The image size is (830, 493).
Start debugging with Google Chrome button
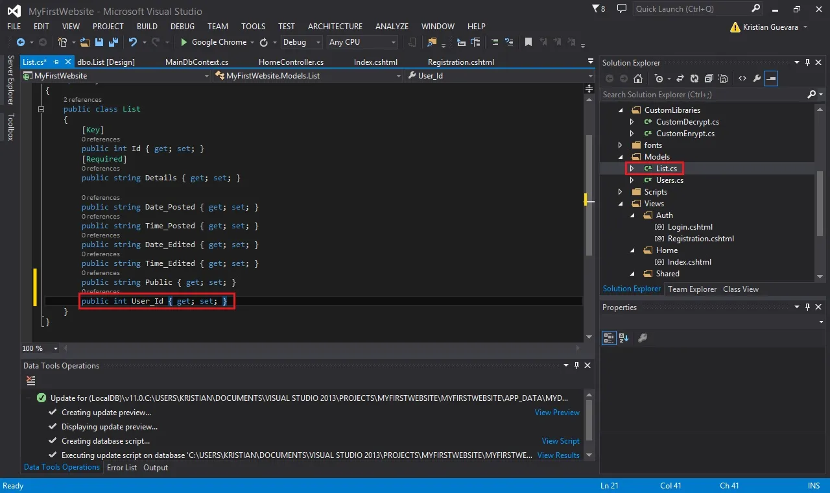pos(214,42)
